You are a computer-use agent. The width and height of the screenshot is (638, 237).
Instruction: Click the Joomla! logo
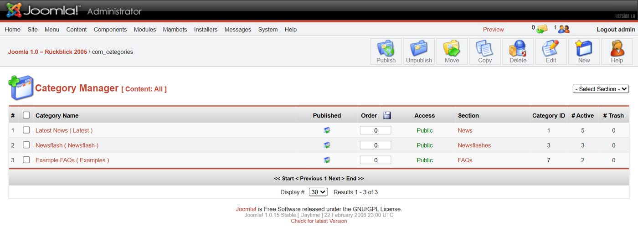[44, 10]
